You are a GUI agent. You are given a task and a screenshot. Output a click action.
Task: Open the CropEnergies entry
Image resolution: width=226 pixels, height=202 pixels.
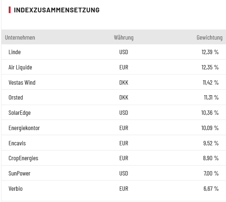[23, 158]
